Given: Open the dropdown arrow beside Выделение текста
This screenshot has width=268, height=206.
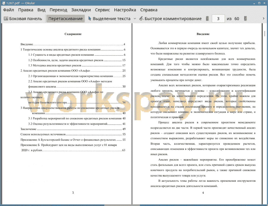Looking at the screenshot, I should pos(135,19).
